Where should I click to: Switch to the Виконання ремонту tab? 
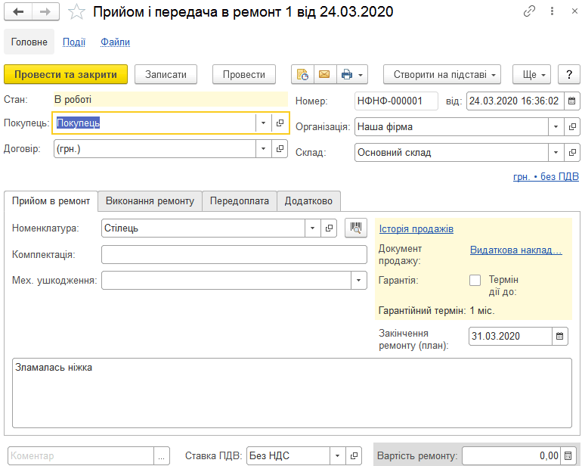click(150, 201)
